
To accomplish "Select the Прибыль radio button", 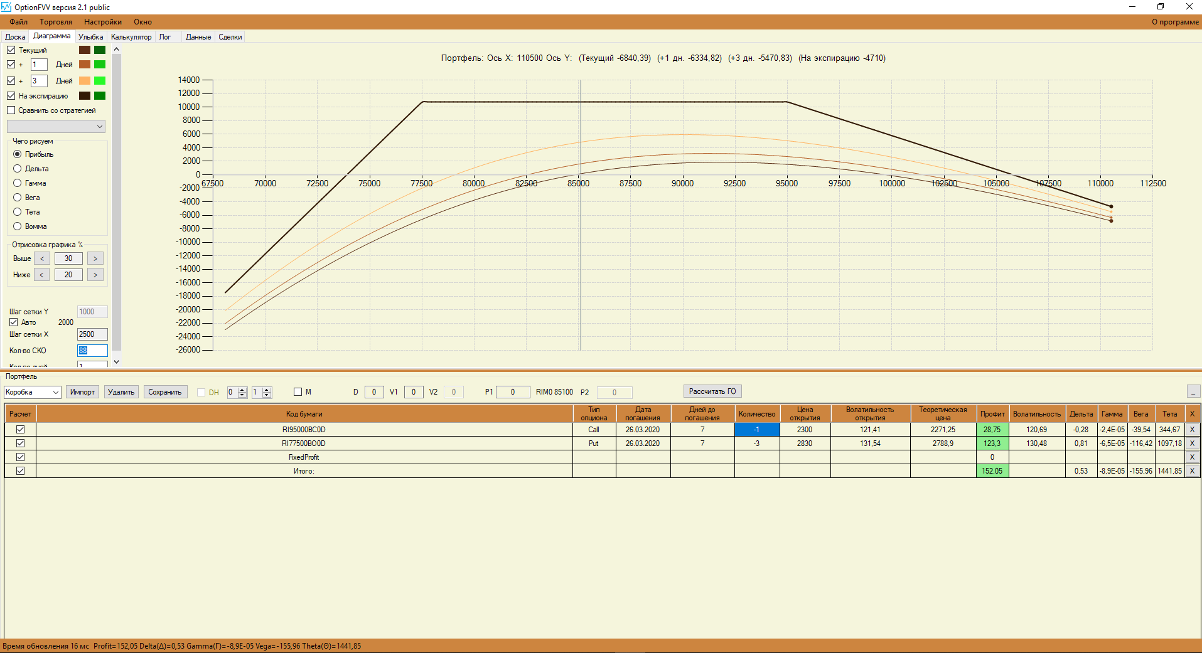I will point(18,154).
